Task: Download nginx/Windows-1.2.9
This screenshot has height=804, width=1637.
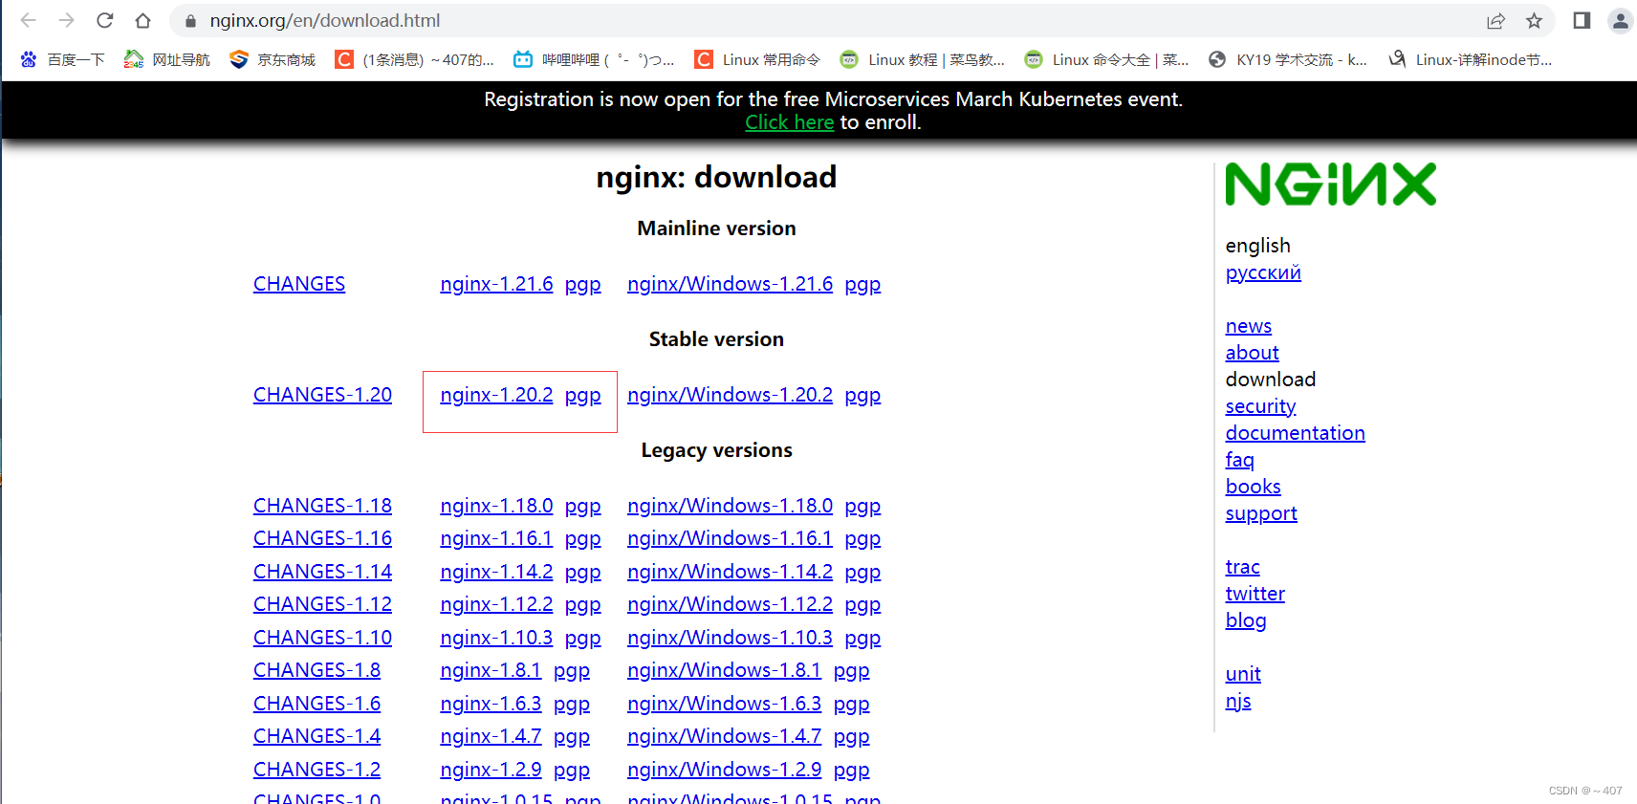Action: [x=724, y=770]
